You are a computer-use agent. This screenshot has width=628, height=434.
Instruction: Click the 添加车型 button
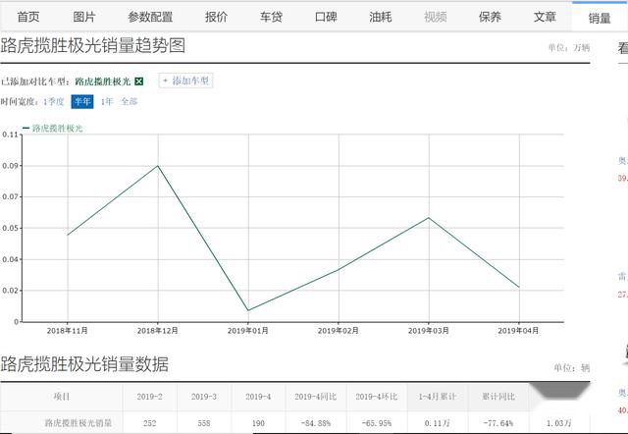pos(185,81)
